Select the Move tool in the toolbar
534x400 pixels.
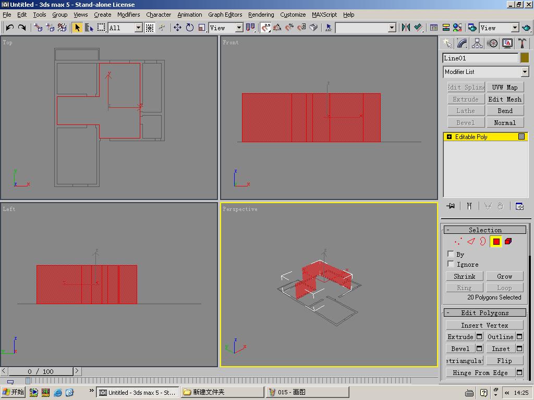click(x=178, y=28)
